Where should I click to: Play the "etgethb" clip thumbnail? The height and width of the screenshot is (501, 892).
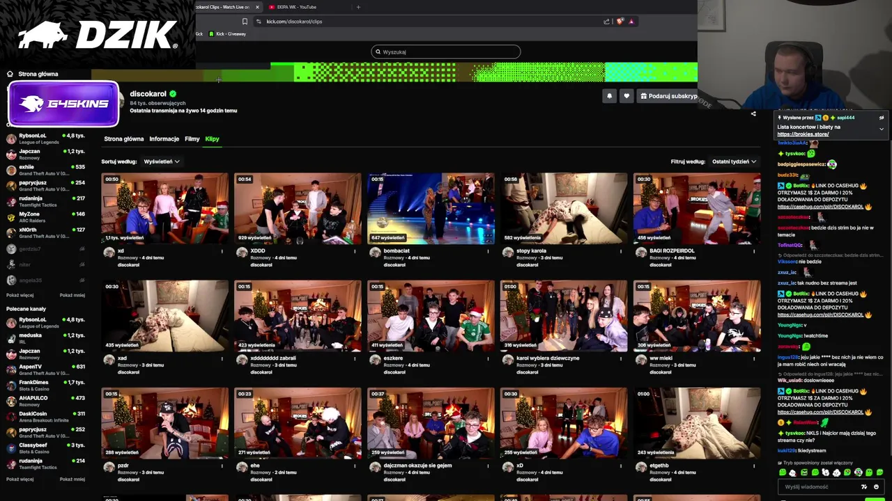pos(697,422)
